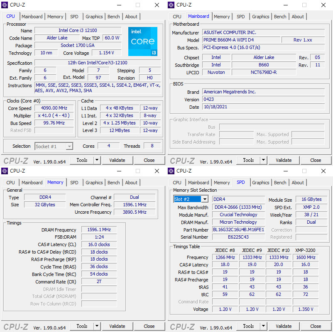Select Memory tab in SPD window
The width and height of the screenshot is (333, 332).
tap(222, 183)
